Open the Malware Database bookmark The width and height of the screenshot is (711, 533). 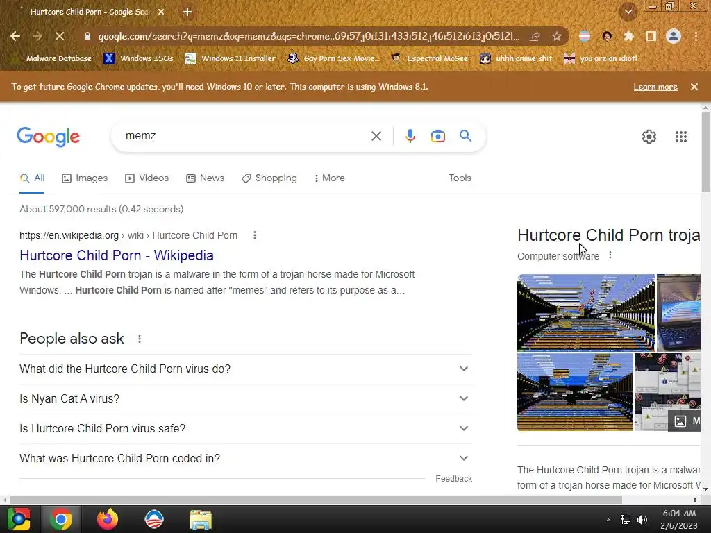pyautogui.click(x=53, y=58)
